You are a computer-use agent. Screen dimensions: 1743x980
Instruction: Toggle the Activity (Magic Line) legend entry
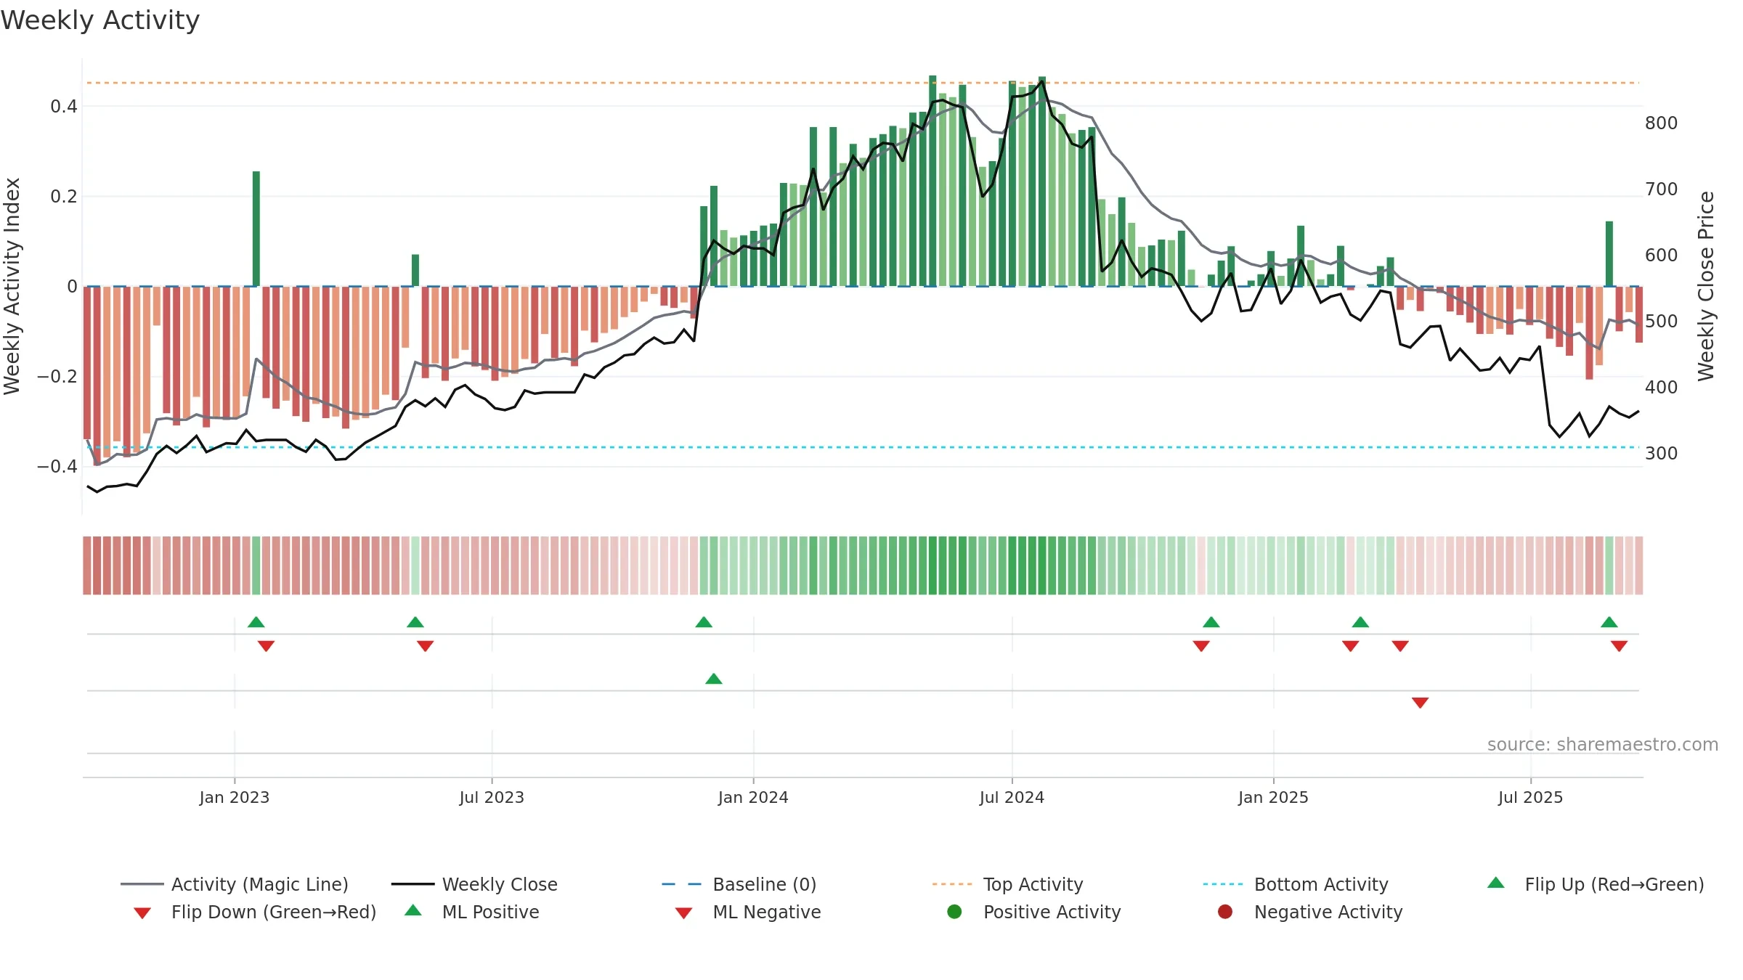(x=235, y=884)
